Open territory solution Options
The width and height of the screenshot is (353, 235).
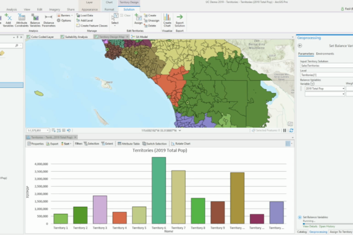click(x=64, y=20)
